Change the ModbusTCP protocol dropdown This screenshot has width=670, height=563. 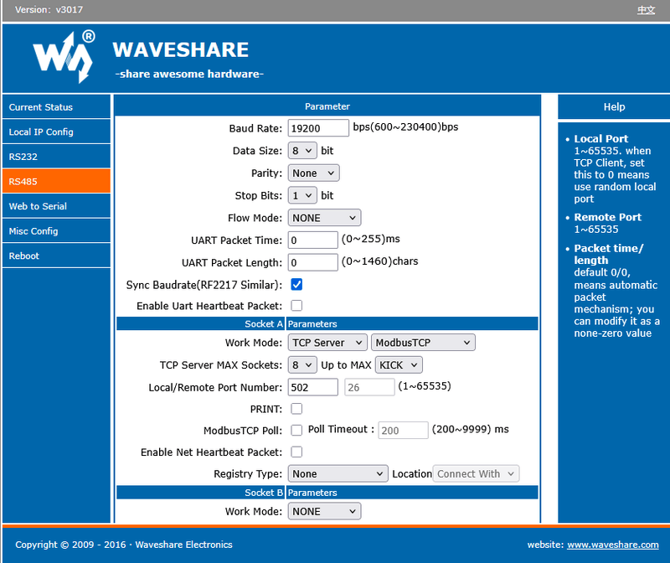click(423, 343)
